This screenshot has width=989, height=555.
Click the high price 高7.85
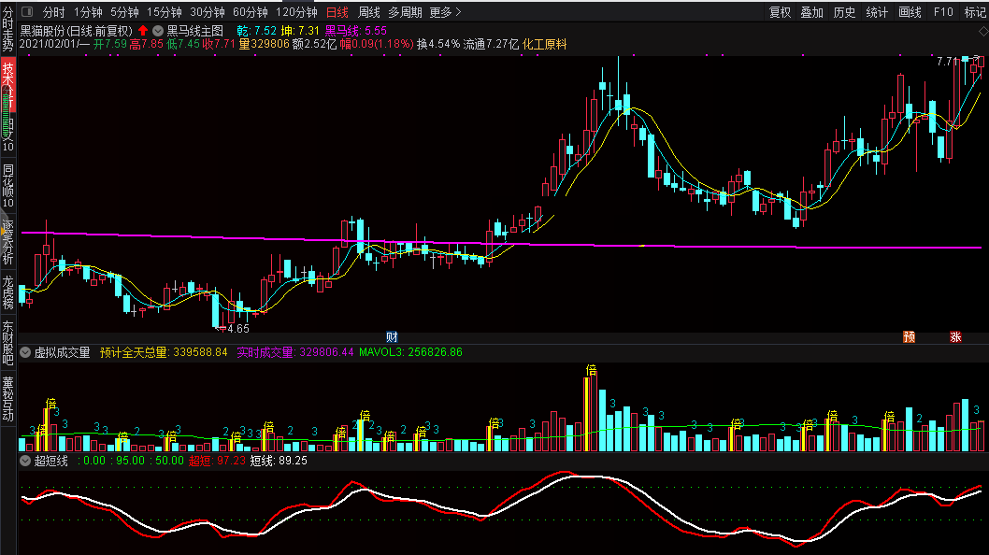coord(146,44)
